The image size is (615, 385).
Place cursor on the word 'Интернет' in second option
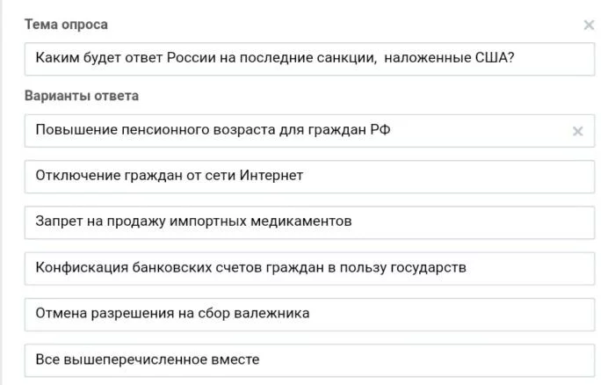[x=271, y=175]
